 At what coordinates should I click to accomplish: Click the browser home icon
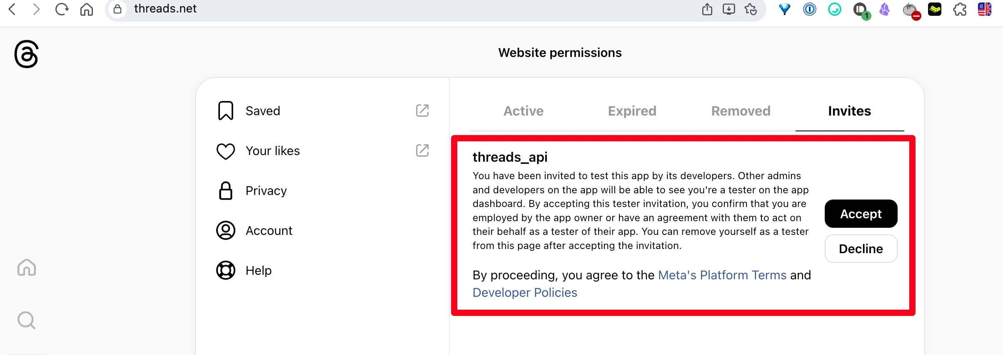(x=87, y=9)
